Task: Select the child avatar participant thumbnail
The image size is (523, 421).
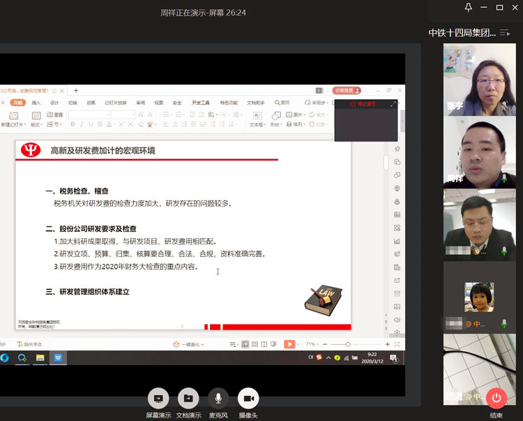Action: point(479,297)
